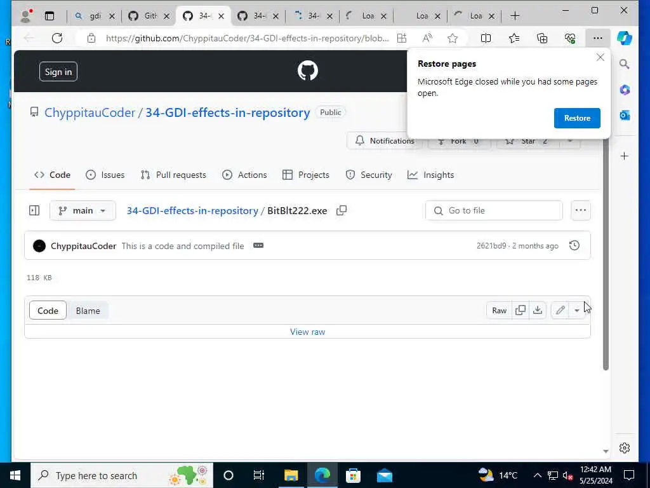Click the browser address bar URL
650x488 pixels.
(247, 38)
